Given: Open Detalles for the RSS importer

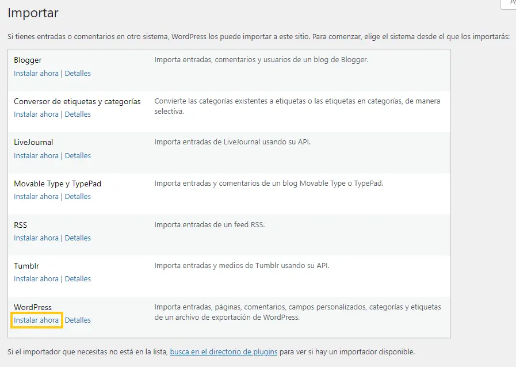Looking at the screenshot, I should 78,238.
